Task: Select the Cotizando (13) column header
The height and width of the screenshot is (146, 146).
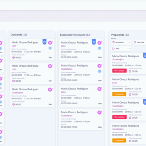Action: tap(19, 35)
